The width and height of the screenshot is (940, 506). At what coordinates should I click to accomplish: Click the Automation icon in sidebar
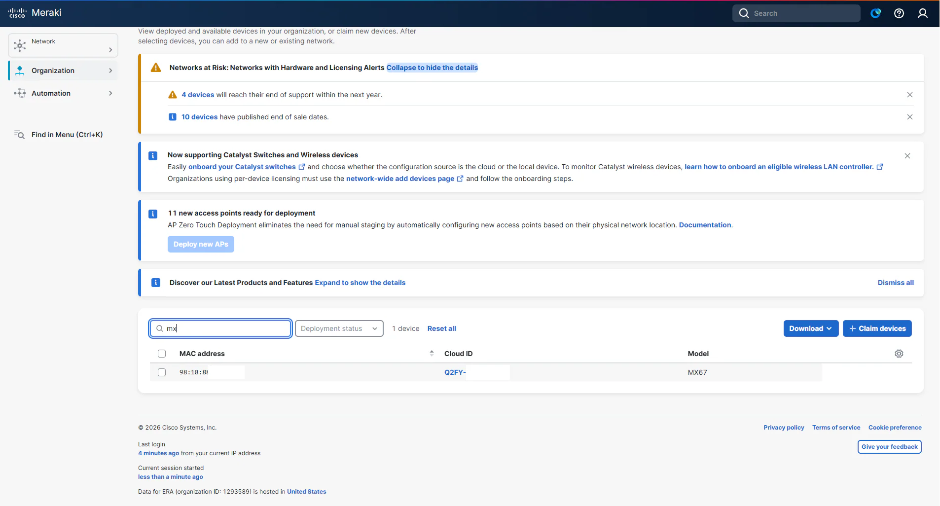(20, 93)
